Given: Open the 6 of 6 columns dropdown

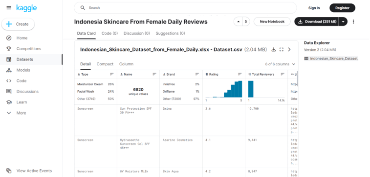Looking at the screenshot, I should [280, 64].
